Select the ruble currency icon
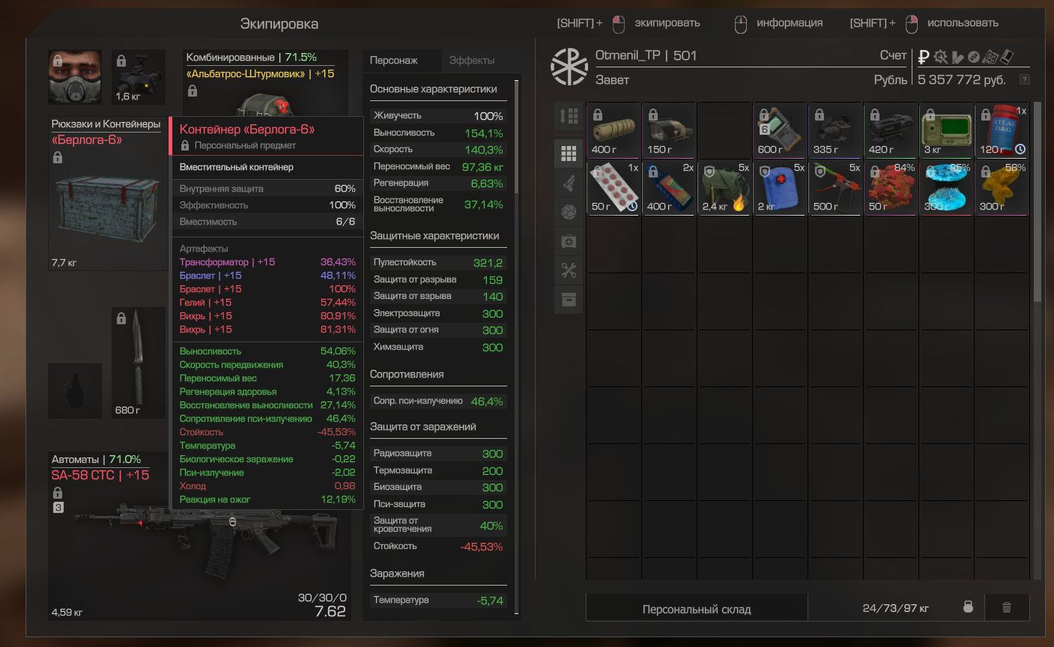 point(924,56)
